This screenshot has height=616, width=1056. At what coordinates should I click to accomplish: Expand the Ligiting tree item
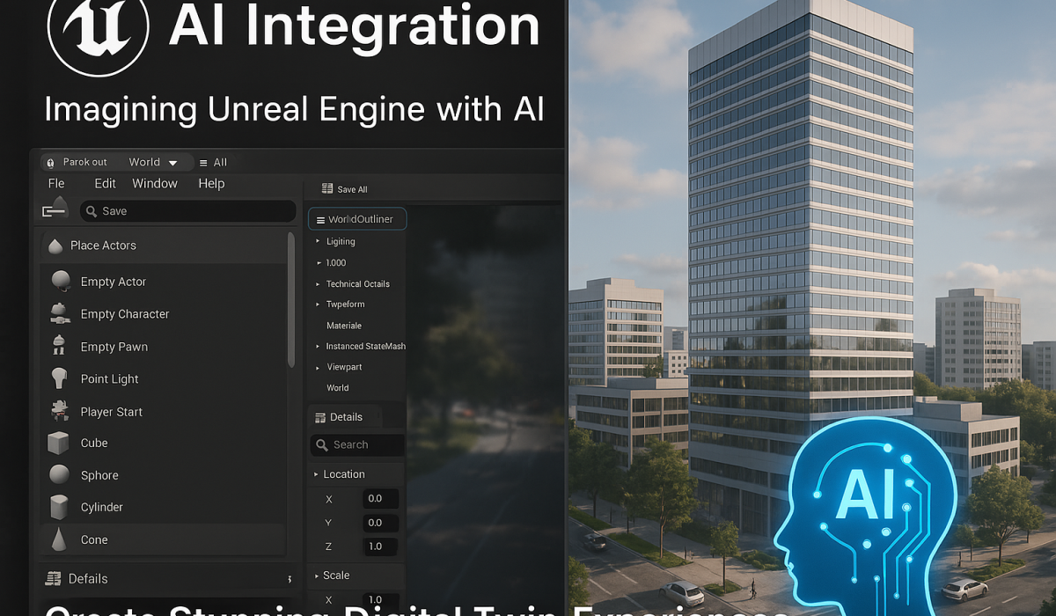[x=318, y=241]
